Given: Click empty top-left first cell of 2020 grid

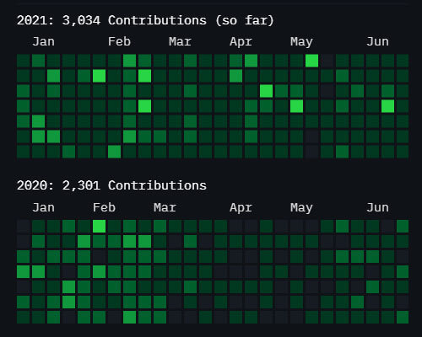Looking at the screenshot, I should point(24,227).
